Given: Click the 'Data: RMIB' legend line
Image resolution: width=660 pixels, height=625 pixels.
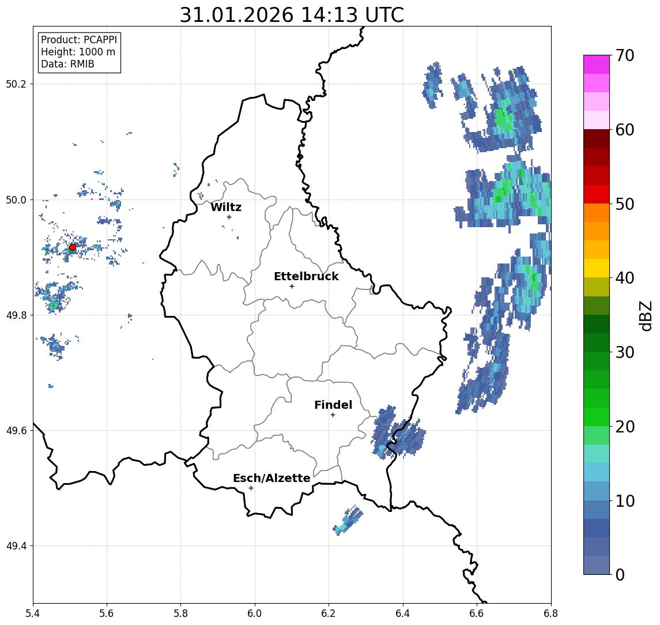Looking at the screenshot, I should tap(67, 64).
